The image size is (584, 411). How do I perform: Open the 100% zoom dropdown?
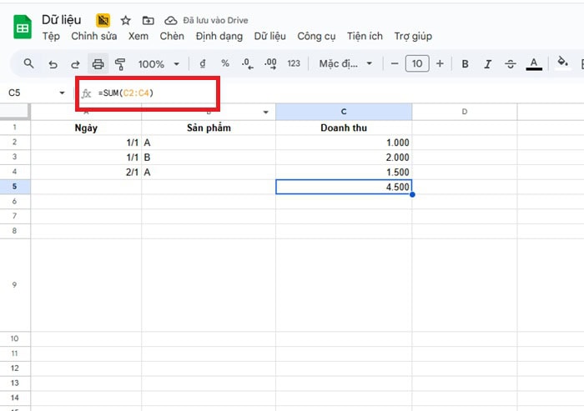[157, 63]
